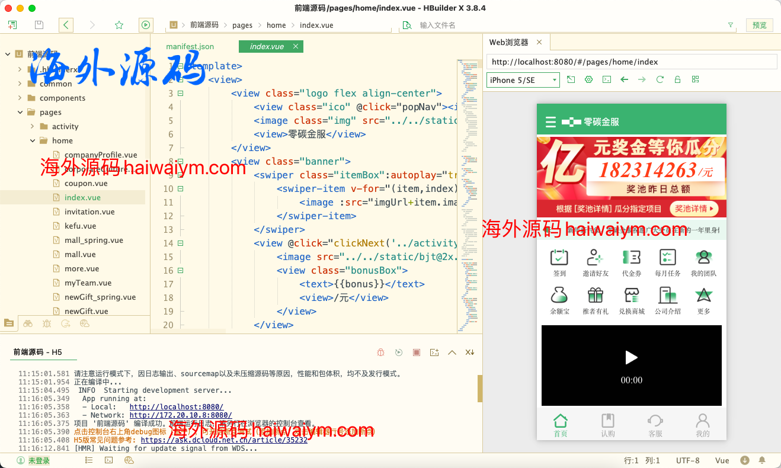Toggle fold on code line 3
The width and height of the screenshot is (781, 468).
(x=180, y=93)
